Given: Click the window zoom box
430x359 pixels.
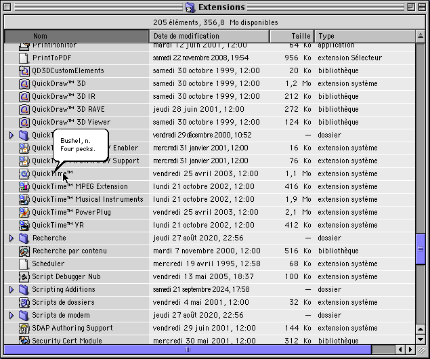Looking at the screenshot, I should click(411, 7).
